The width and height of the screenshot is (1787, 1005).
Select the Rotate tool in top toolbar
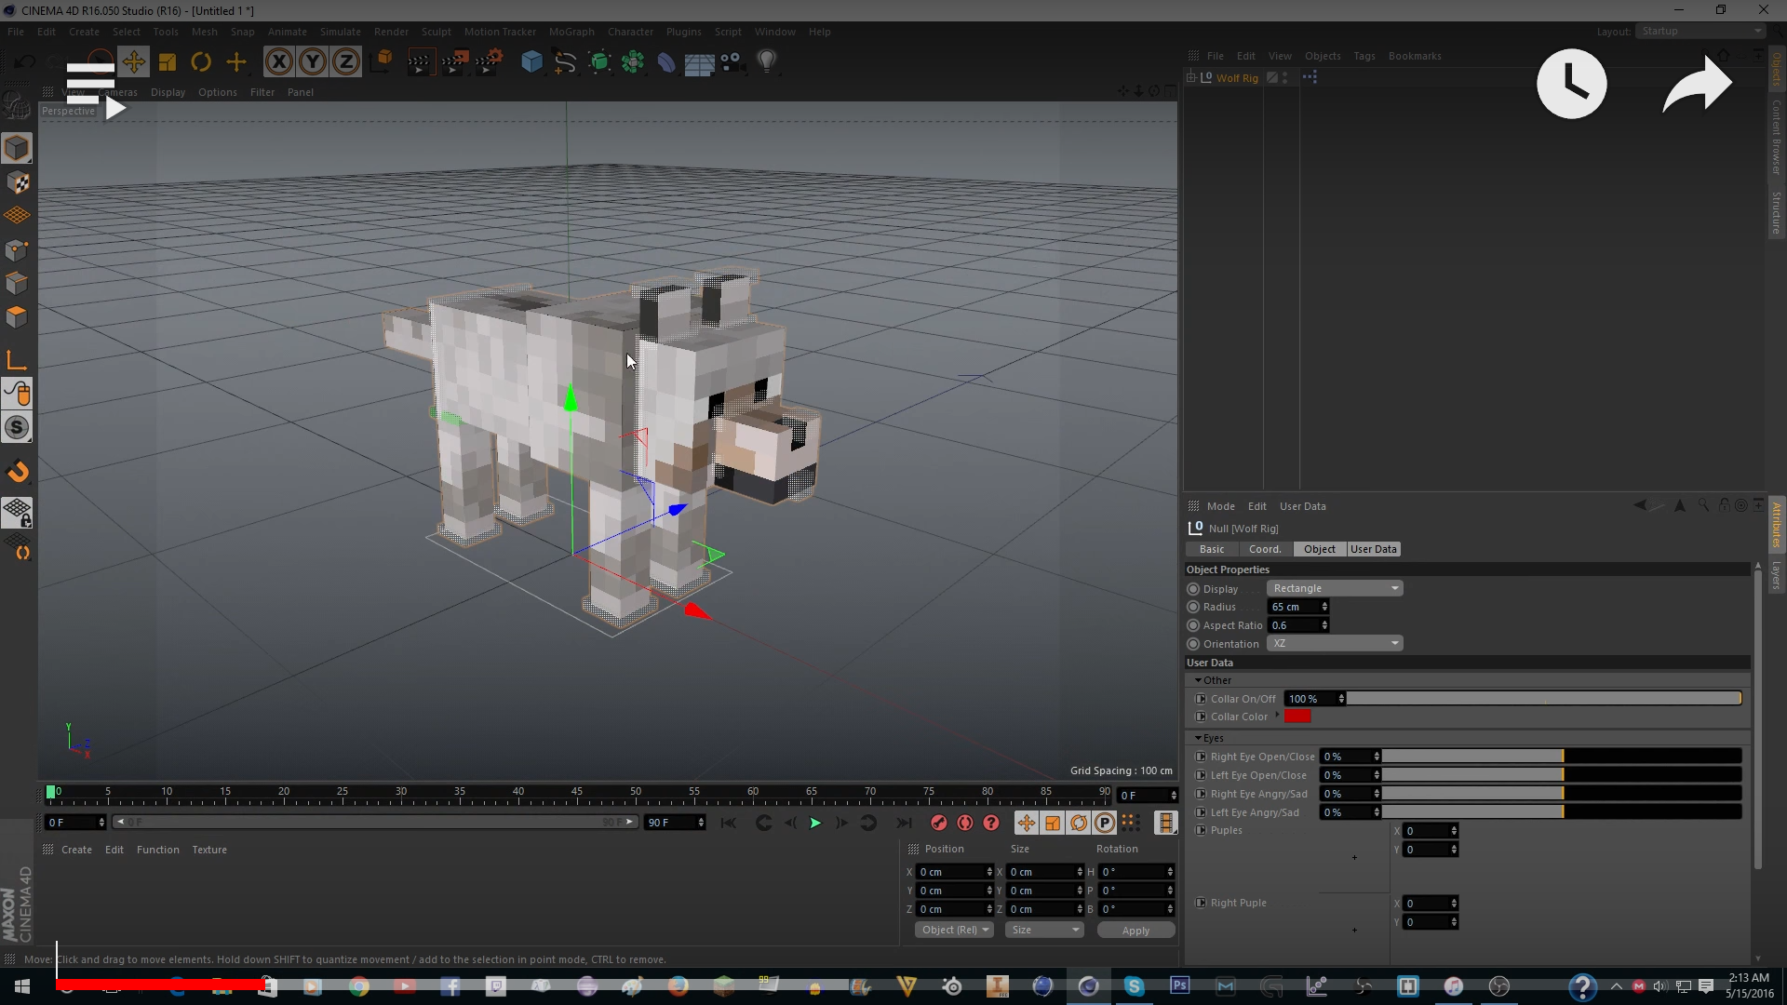click(x=201, y=62)
